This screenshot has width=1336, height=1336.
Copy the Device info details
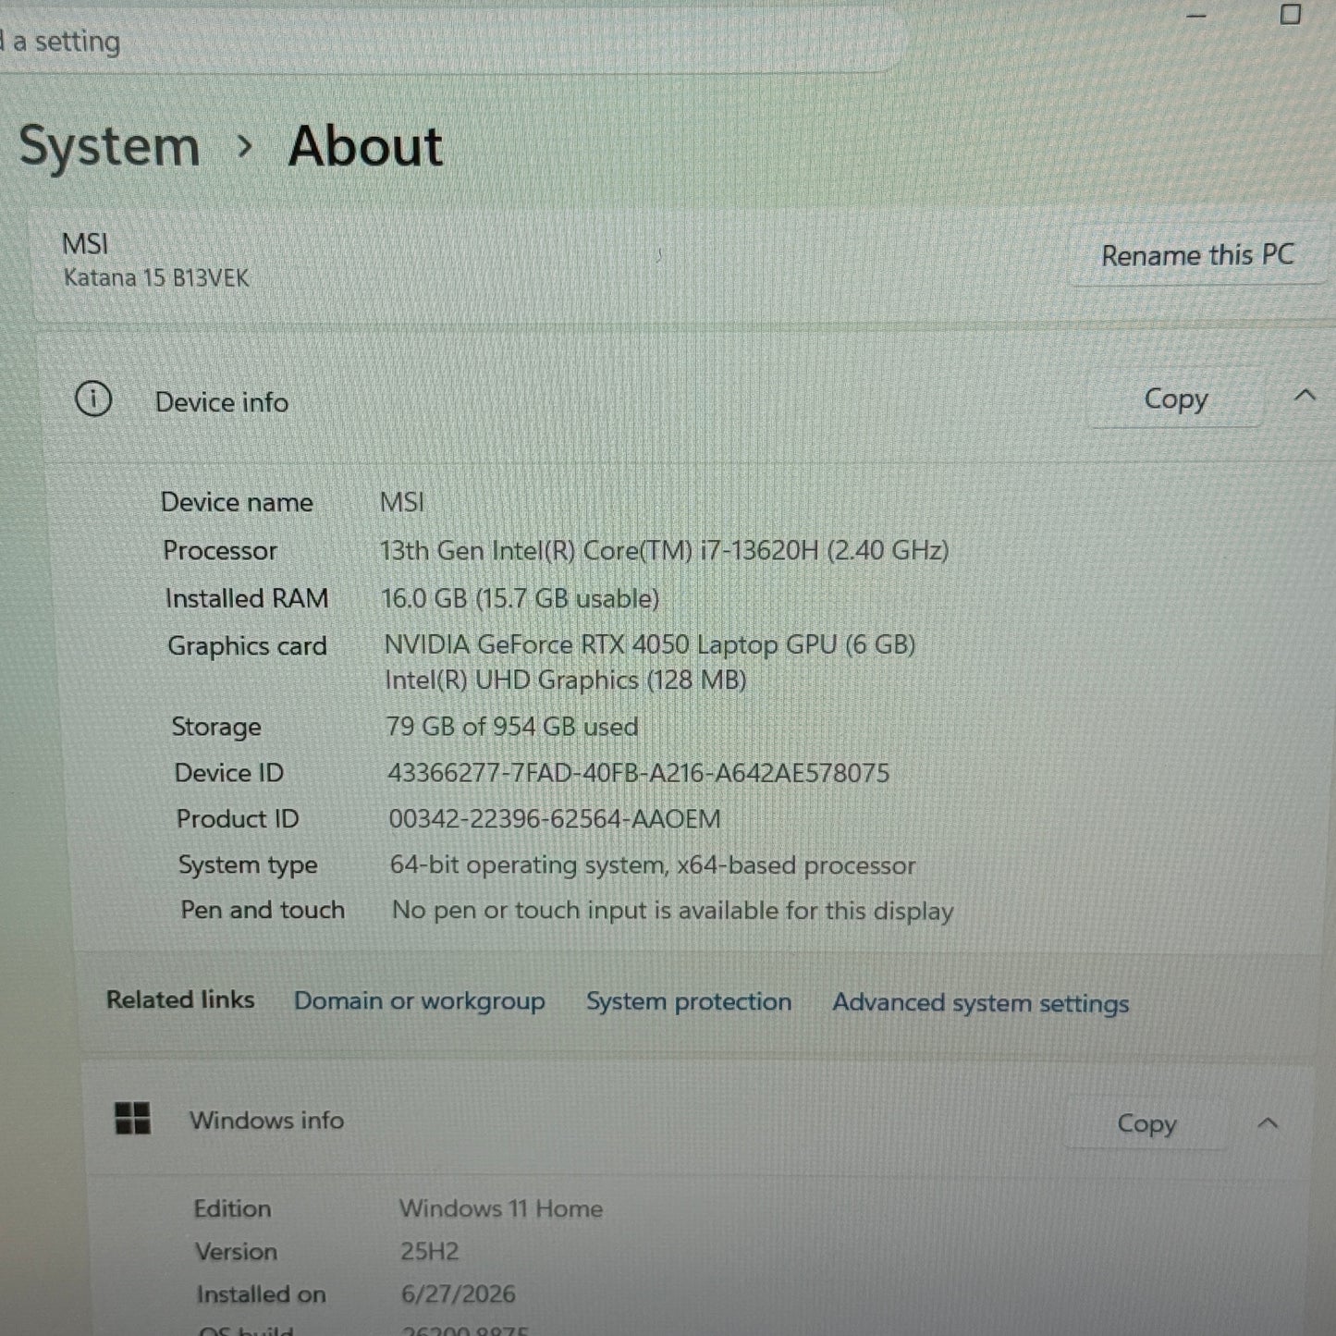click(1175, 399)
